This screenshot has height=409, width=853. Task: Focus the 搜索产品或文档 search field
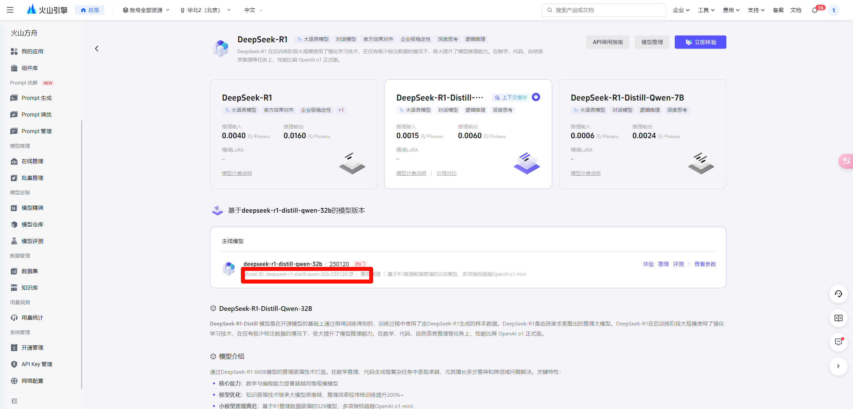[604, 10]
